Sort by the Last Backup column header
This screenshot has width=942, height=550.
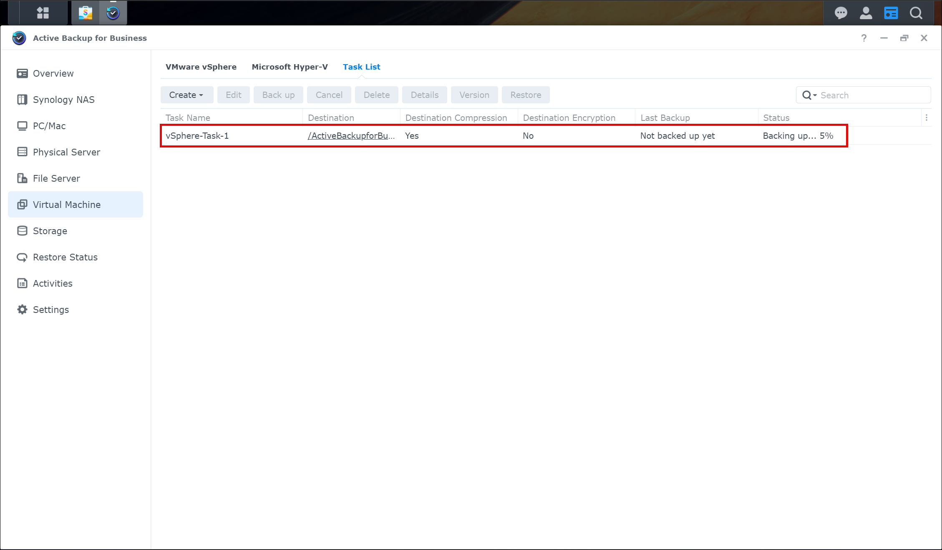click(x=665, y=118)
